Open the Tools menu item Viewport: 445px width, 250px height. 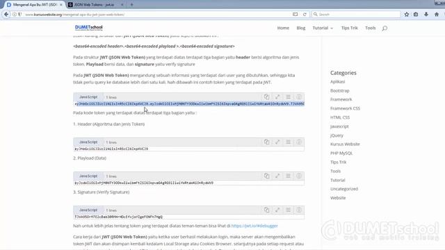click(371, 28)
